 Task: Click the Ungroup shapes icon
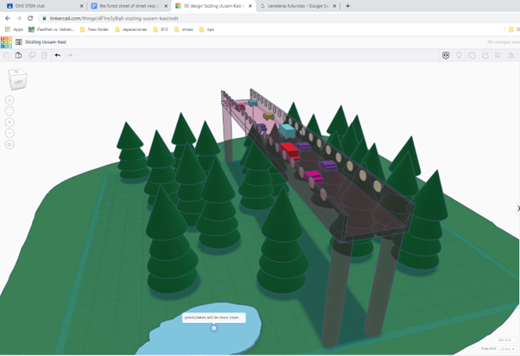tap(485, 55)
